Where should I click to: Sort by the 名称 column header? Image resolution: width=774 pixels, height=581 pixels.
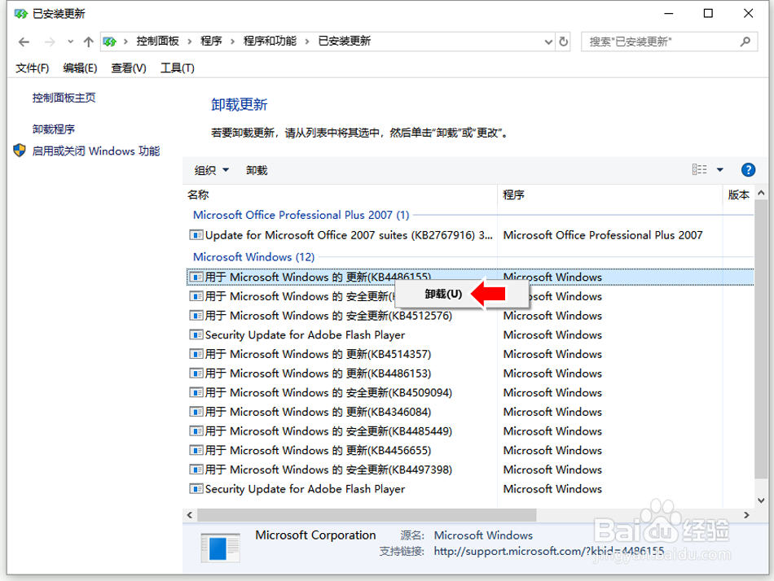click(340, 194)
